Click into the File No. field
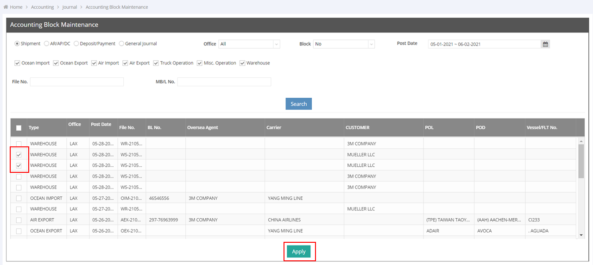593x265 pixels. 77,82
